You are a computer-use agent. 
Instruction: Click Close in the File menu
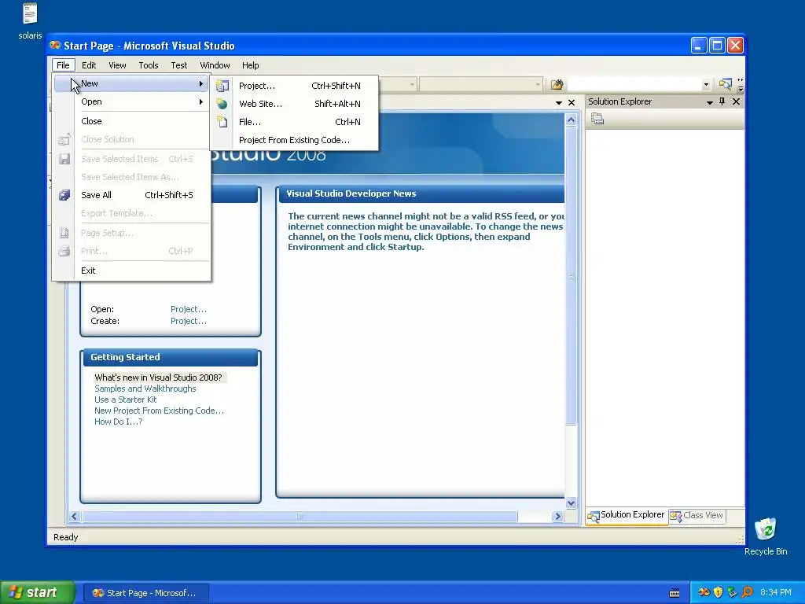tap(132, 121)
